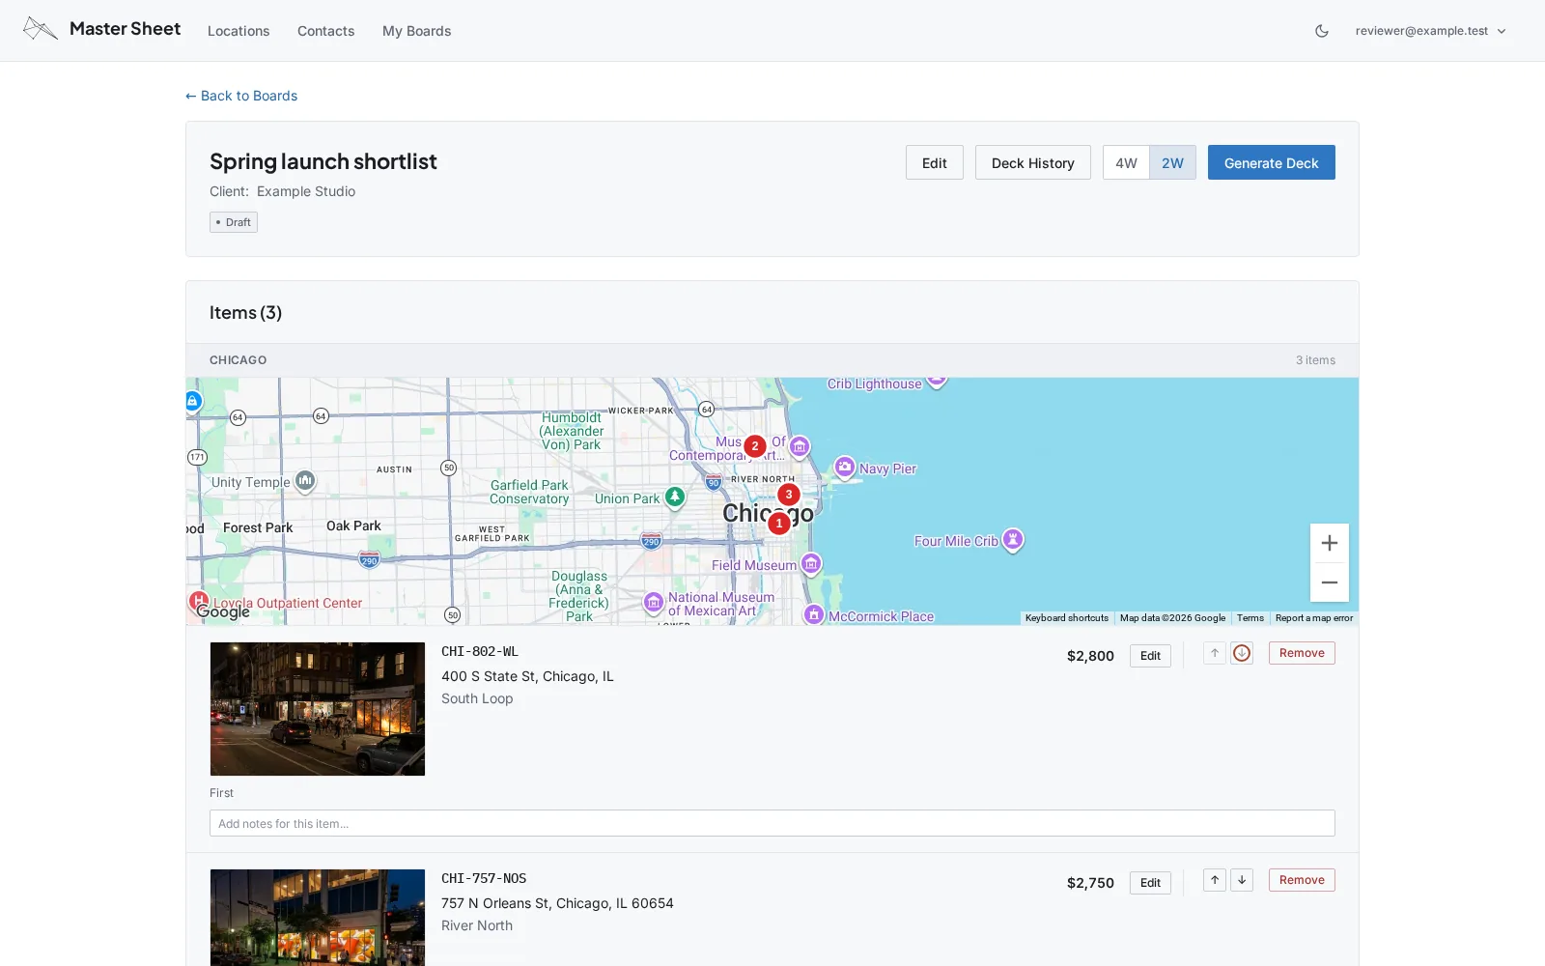Viewport: 1545px width, 966px height.
Task: Switch to 2W view
Action: click(1172, 162)
